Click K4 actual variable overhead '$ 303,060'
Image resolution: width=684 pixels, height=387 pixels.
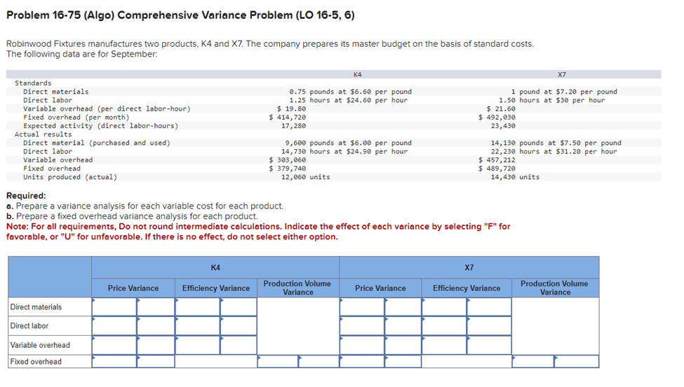(x=288, y=160)
